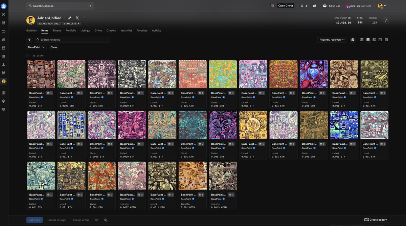Image resolution: width=406 pixels, height=226 pixels.
Task: Toggle hide items crossed-eye icon in bottom bar
Action: pyautogui.click(x=105, y=220)
